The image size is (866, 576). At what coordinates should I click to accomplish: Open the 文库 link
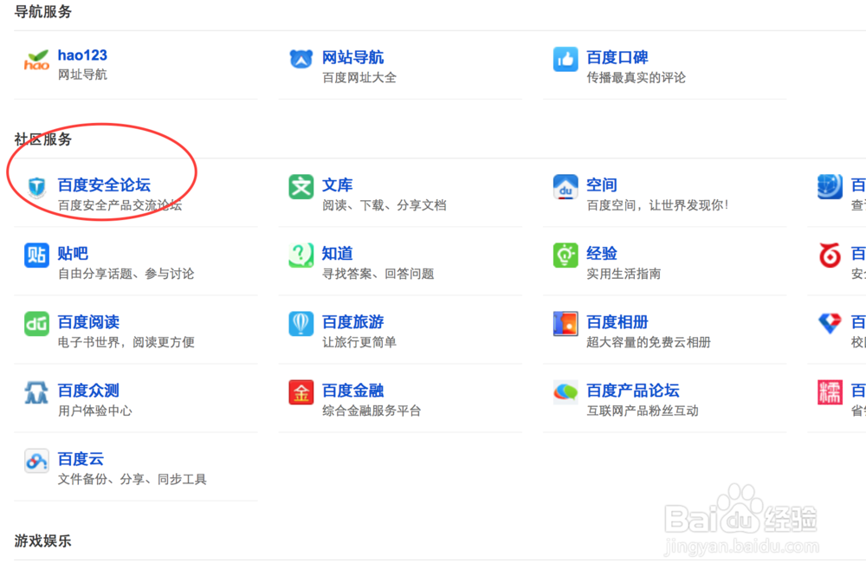(x=337, y=185)
